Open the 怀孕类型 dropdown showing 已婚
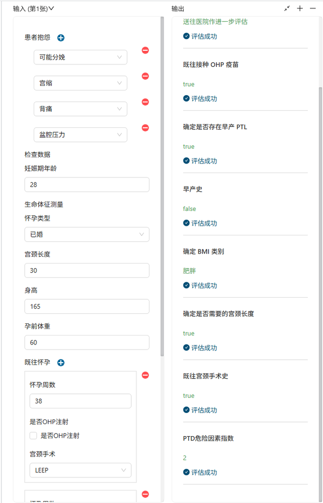This screenshot has height=503, width=323. coord(87,234)
